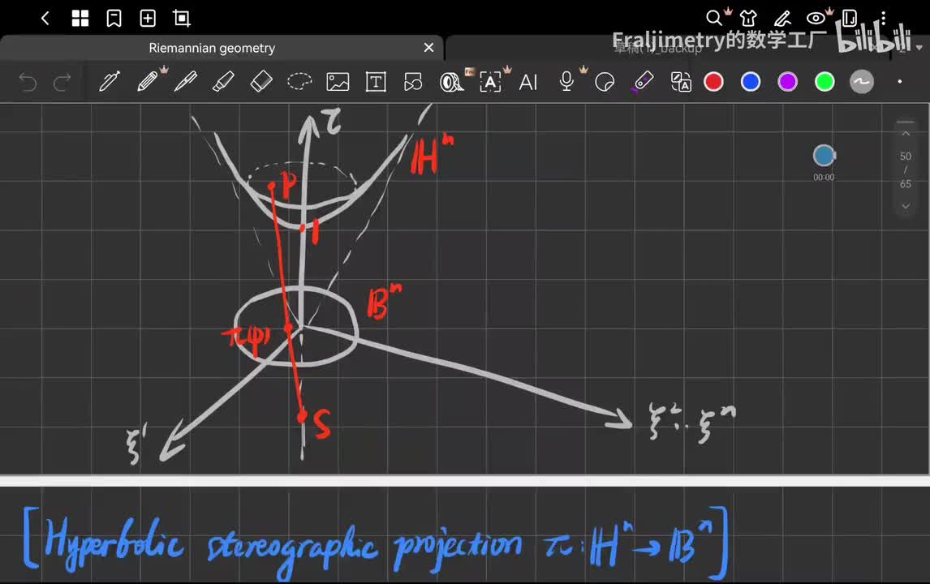Screen dimensions: 930x584
Task: Open the translate tool
Action: (x=680, y=82)
